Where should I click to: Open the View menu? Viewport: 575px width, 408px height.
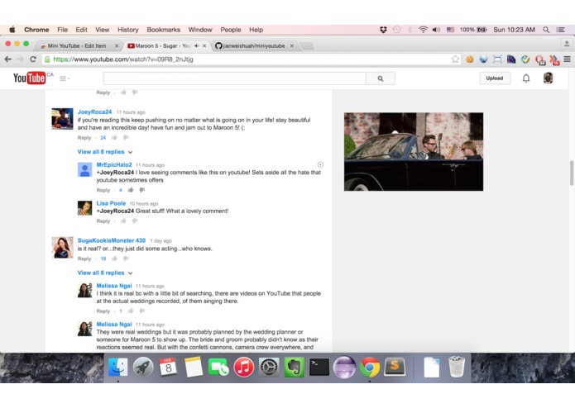click(x=103, y=30)
